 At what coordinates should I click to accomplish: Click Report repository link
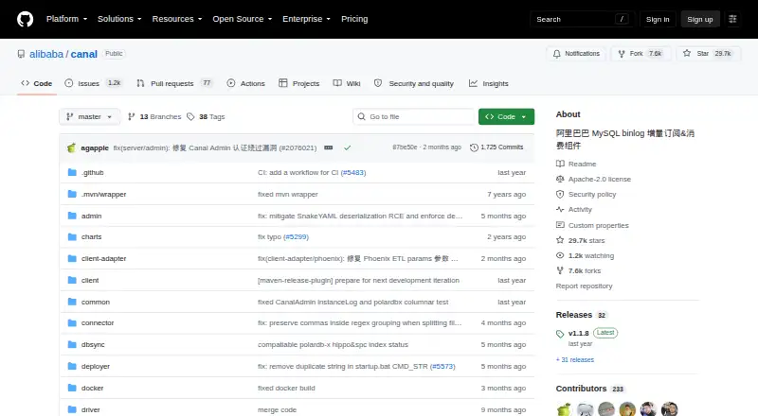tap(584, 286)
